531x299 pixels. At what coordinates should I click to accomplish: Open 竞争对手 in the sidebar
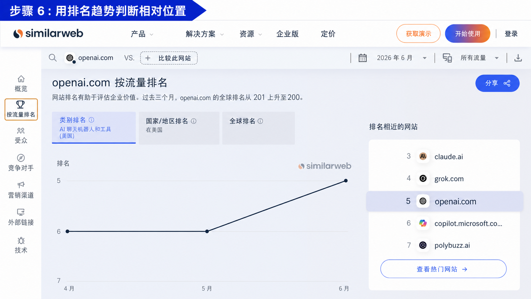coord(21,163)
